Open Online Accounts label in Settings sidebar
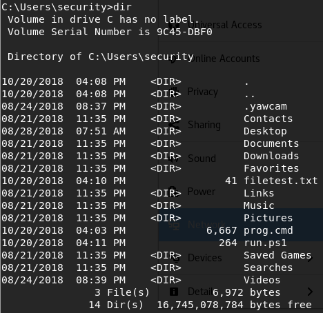The width and height of the screenshot is (323, 313). (x=224, y=59)
